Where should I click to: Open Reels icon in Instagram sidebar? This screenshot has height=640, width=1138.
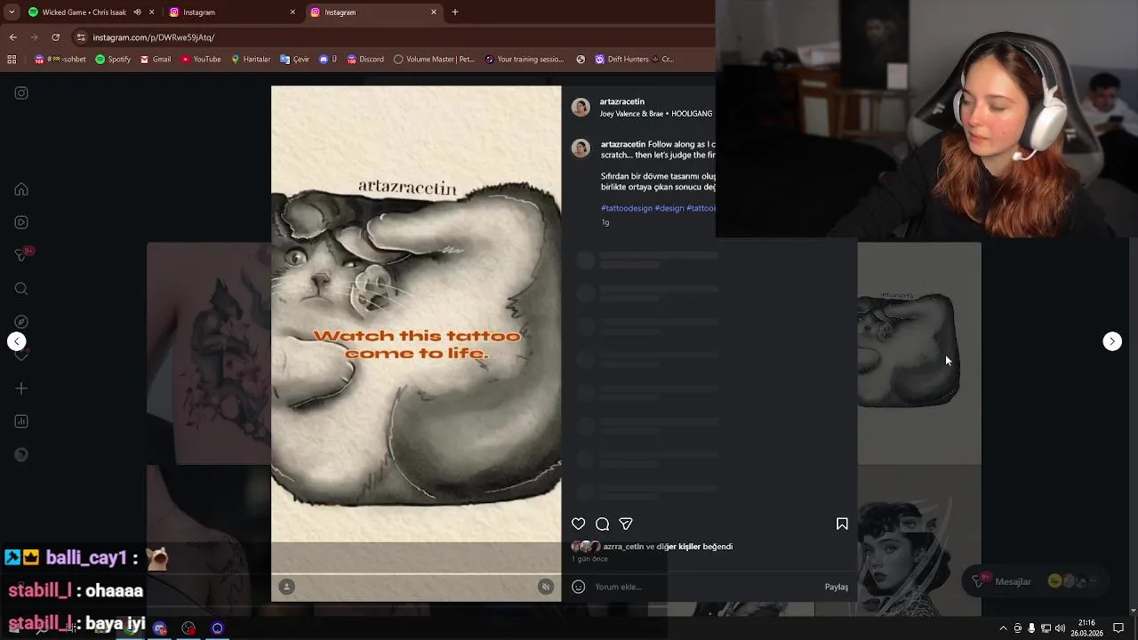tap(21, 222)
